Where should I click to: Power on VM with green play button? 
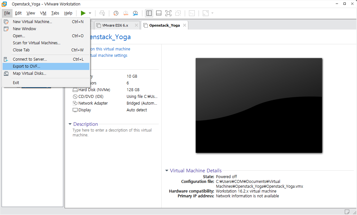pyautogui.click(x=83, y=13)
